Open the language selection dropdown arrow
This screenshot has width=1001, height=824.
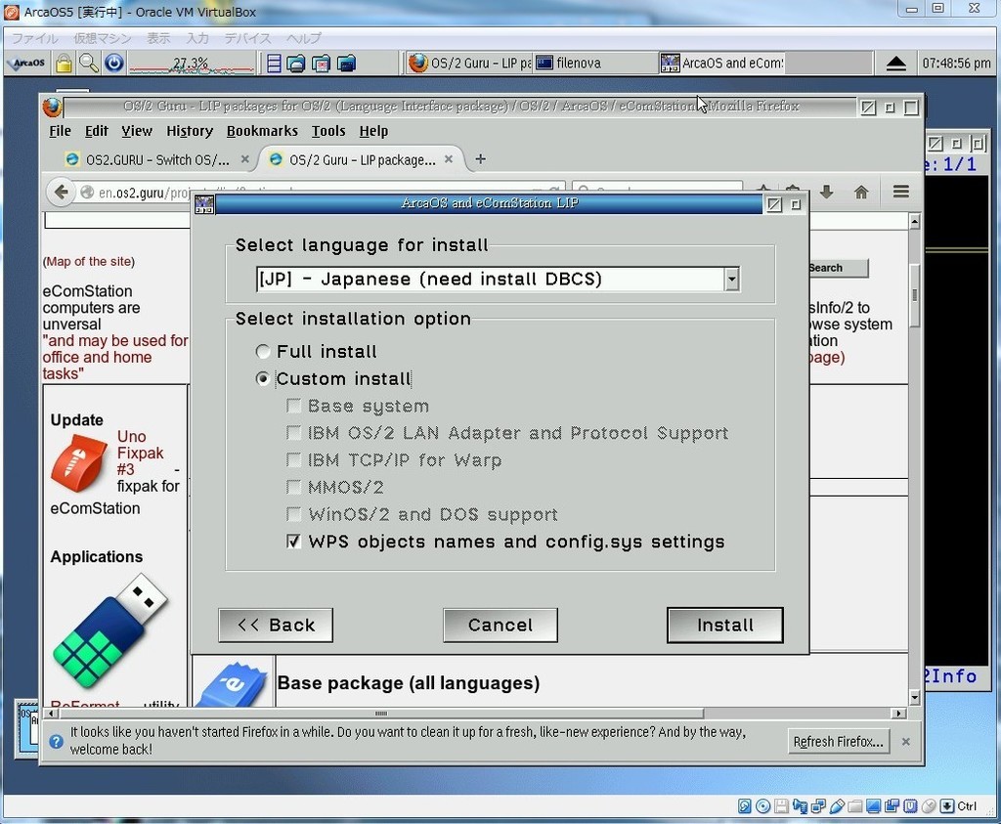(731, 279)
